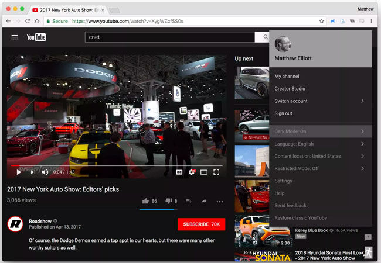Viewport: 381px width, 263px height.
Task: Enter fullscreen mode
Action: (x=216, y=172)
